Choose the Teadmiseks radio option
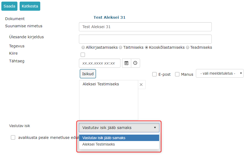This screenshot has width=245, height=156. 188,47
